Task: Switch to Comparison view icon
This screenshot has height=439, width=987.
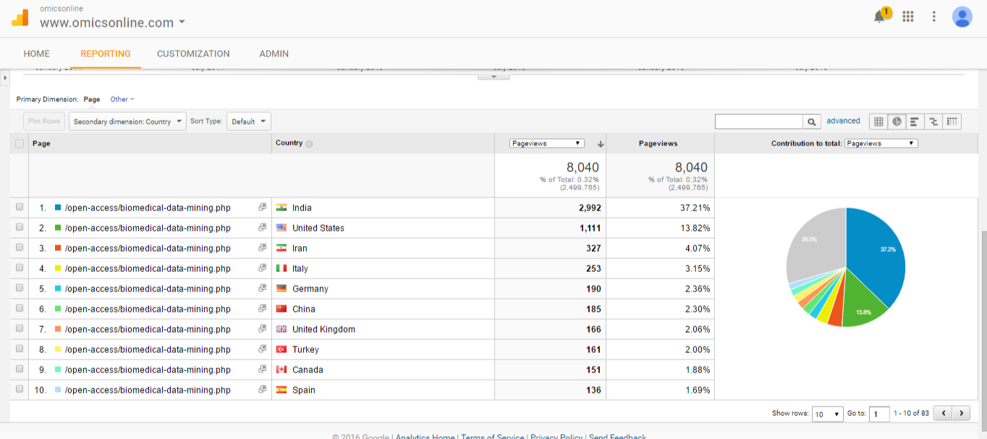Action: point(933,122)
